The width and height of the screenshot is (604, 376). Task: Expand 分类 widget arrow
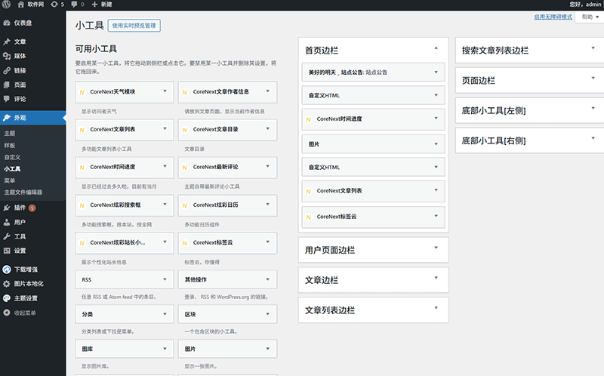point(165,314)
